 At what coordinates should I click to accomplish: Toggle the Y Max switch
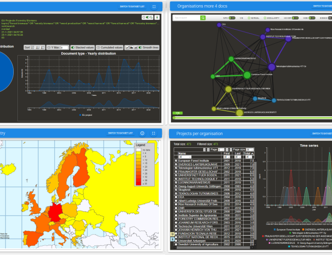pos(49,47)
